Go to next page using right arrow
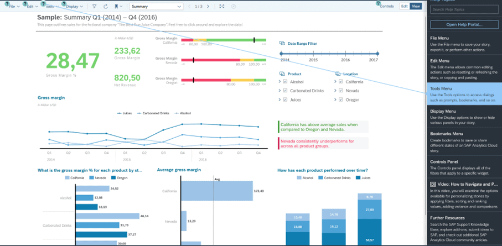502x246 pixels. tap(208, 7)
